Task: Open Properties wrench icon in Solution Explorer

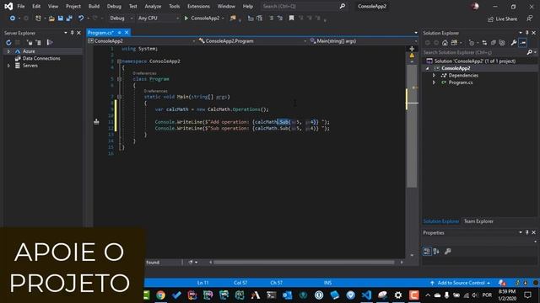Action: [x=514, y=43]
